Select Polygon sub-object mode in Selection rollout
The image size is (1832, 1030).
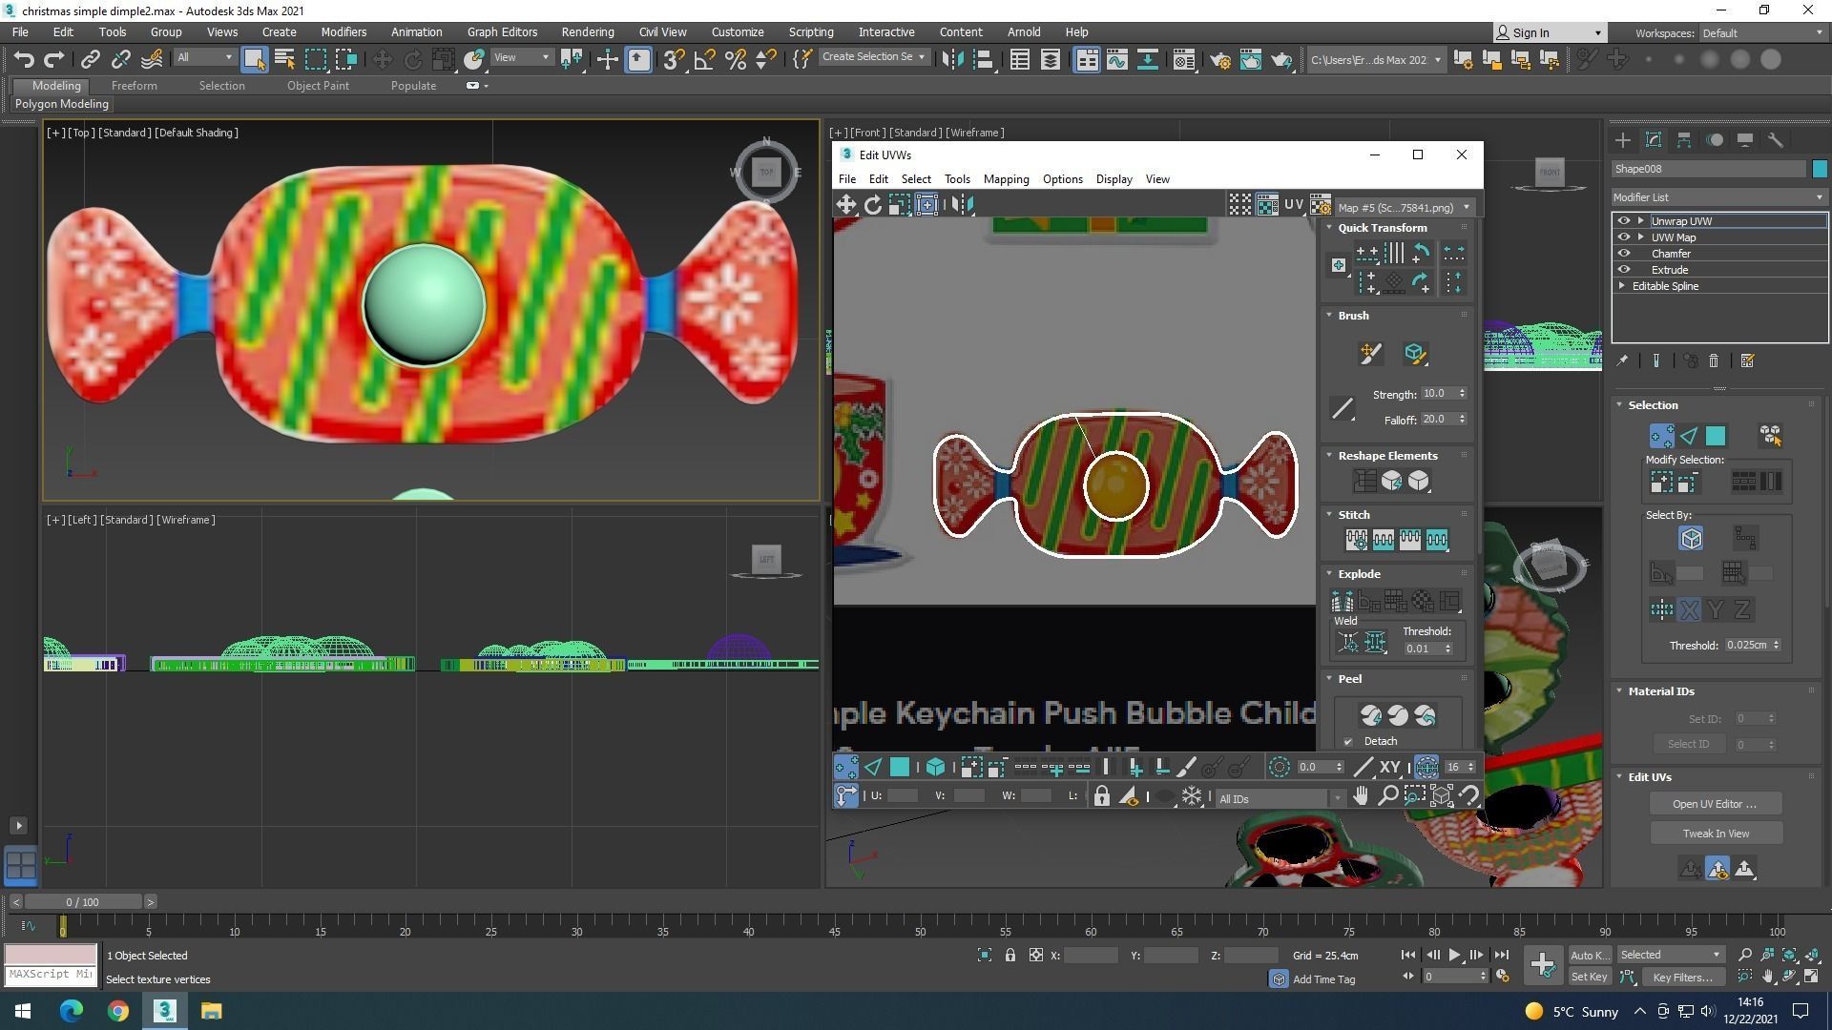click(1716, 436)
